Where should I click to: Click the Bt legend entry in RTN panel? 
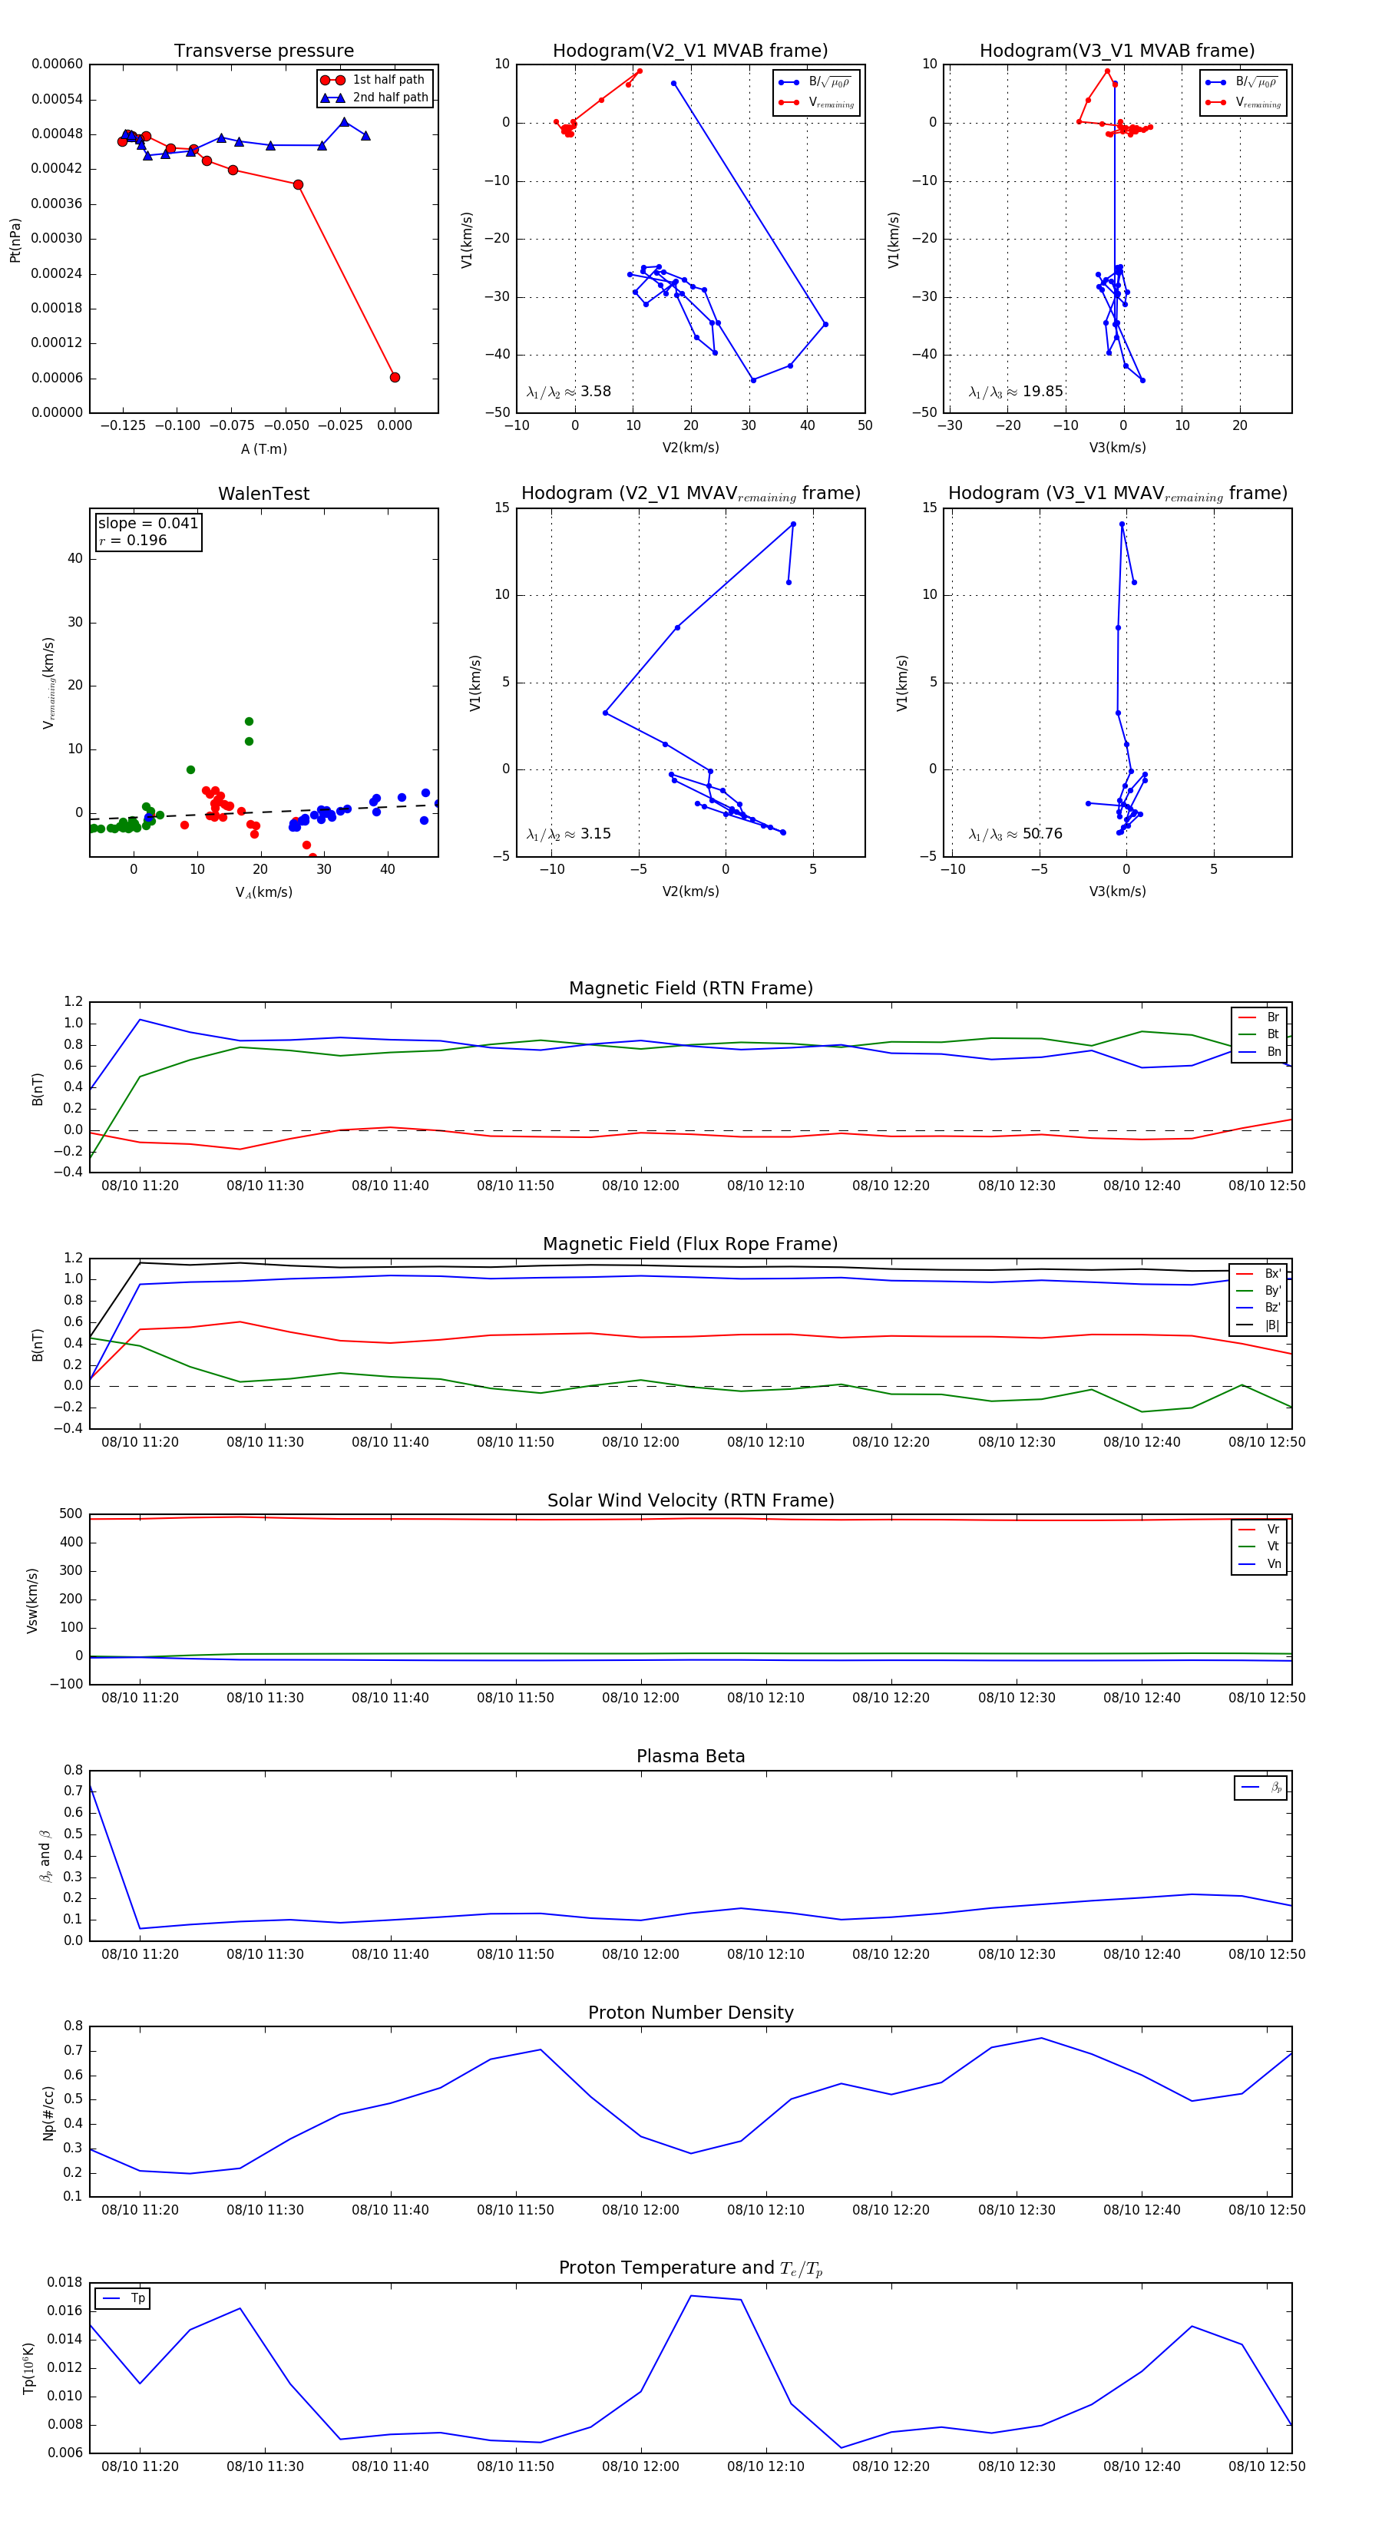1259,1034
